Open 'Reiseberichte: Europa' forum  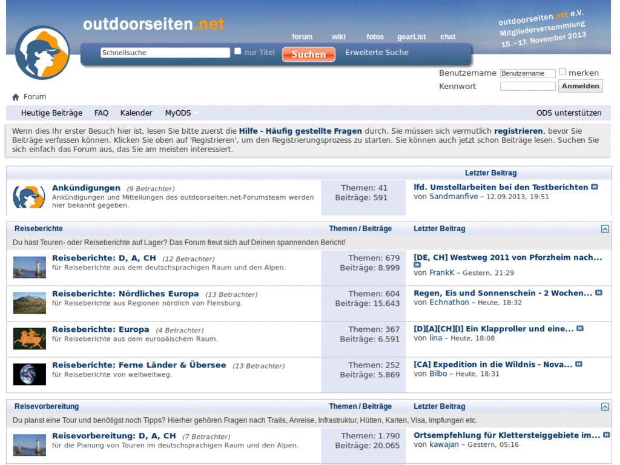tap(101, 329)
